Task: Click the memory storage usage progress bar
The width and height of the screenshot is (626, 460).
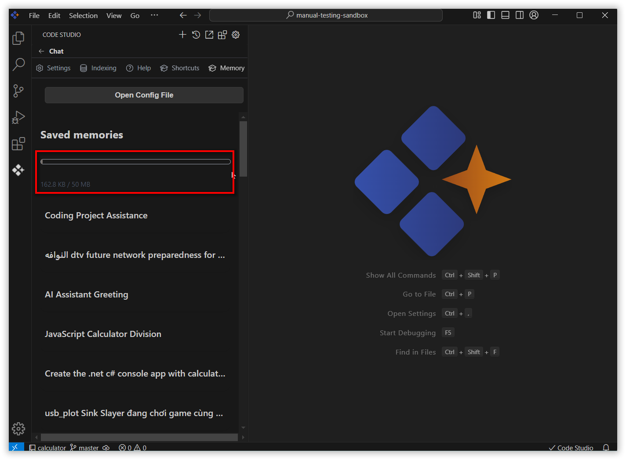Action: [x=135, y=162]
